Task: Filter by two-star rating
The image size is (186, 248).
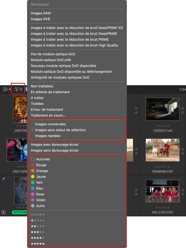Action: point(38,226)
